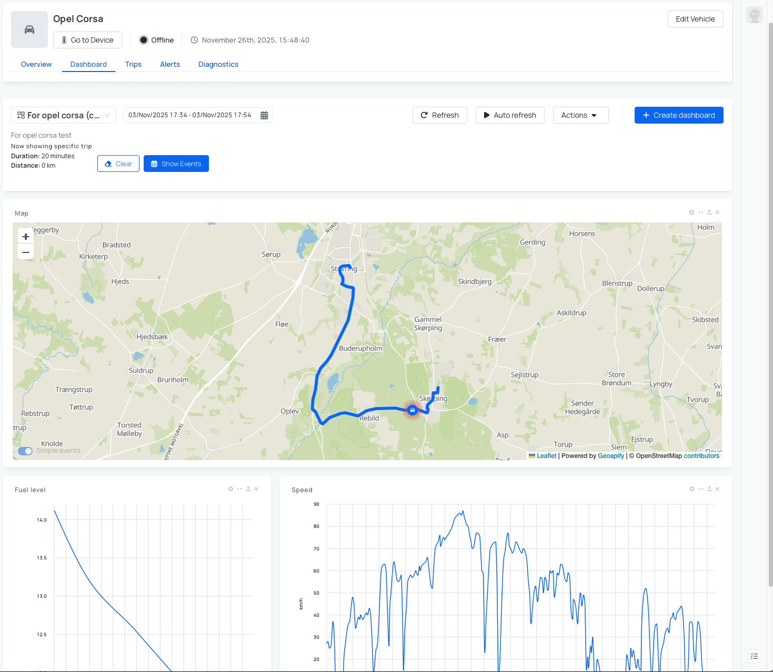Open the checklist icon in the bottom right corner
The width and height of the screenshot is (773, 672).
[x=754, y=656]
